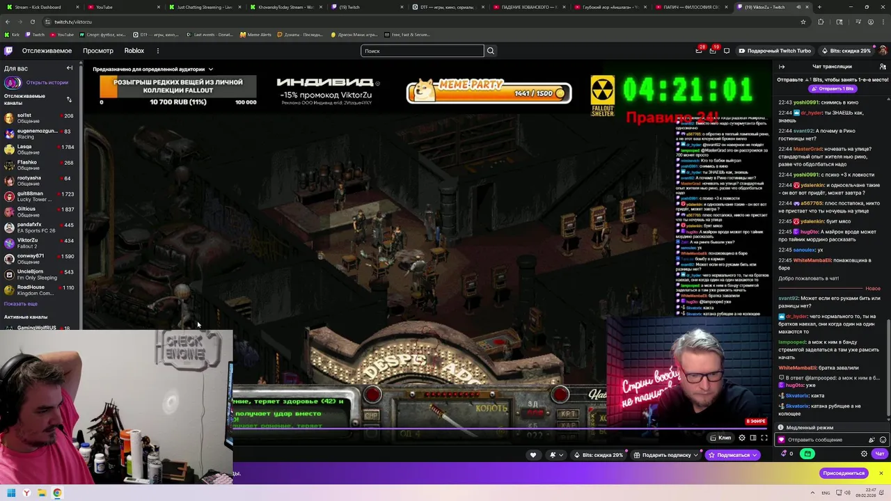Open ViktorZu Fallout 2 sidebar channel
The height and width of the screenshot is (501, 891).
click(x=40, y=244)
